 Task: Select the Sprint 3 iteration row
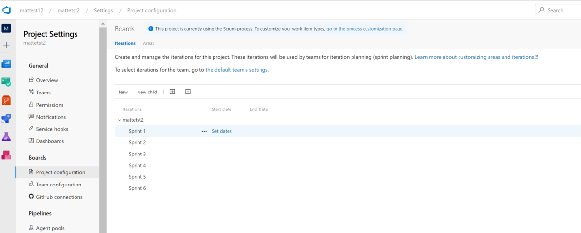pos(348,154)
